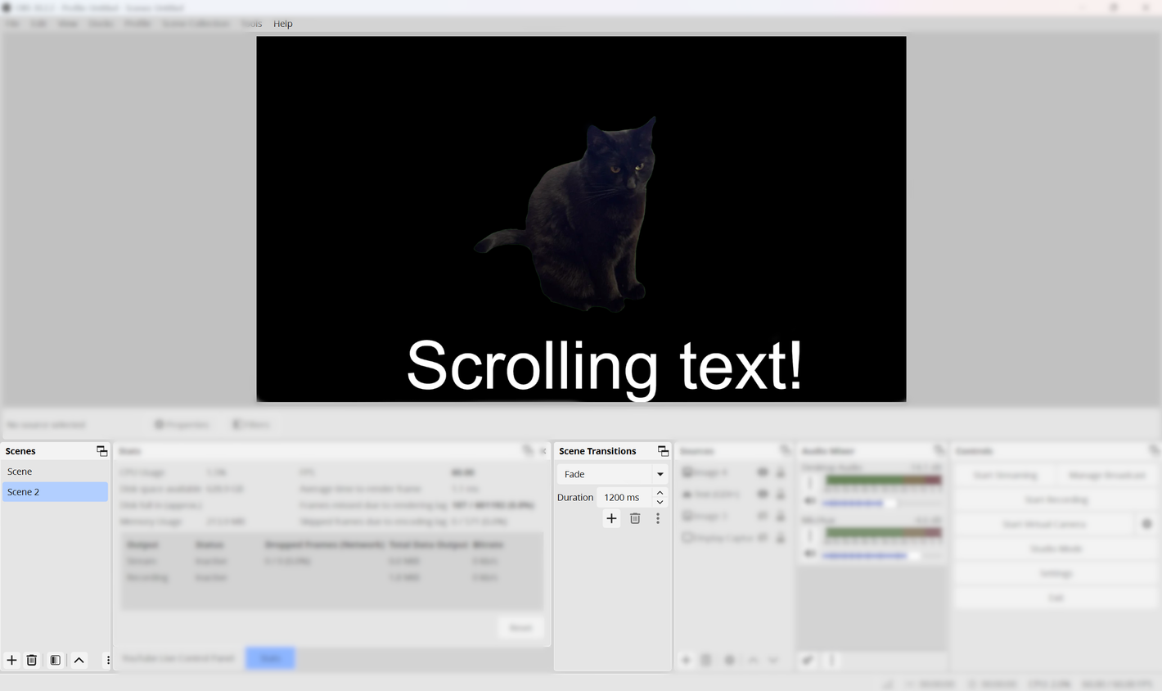1162x691 pixels.
Task: Select 'Scene' in the Scenes list
Action: pyautogui.click(x=55, y=472)
